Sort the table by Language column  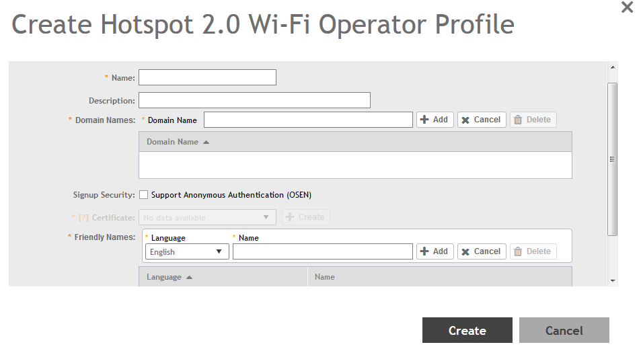coord(169,277)
